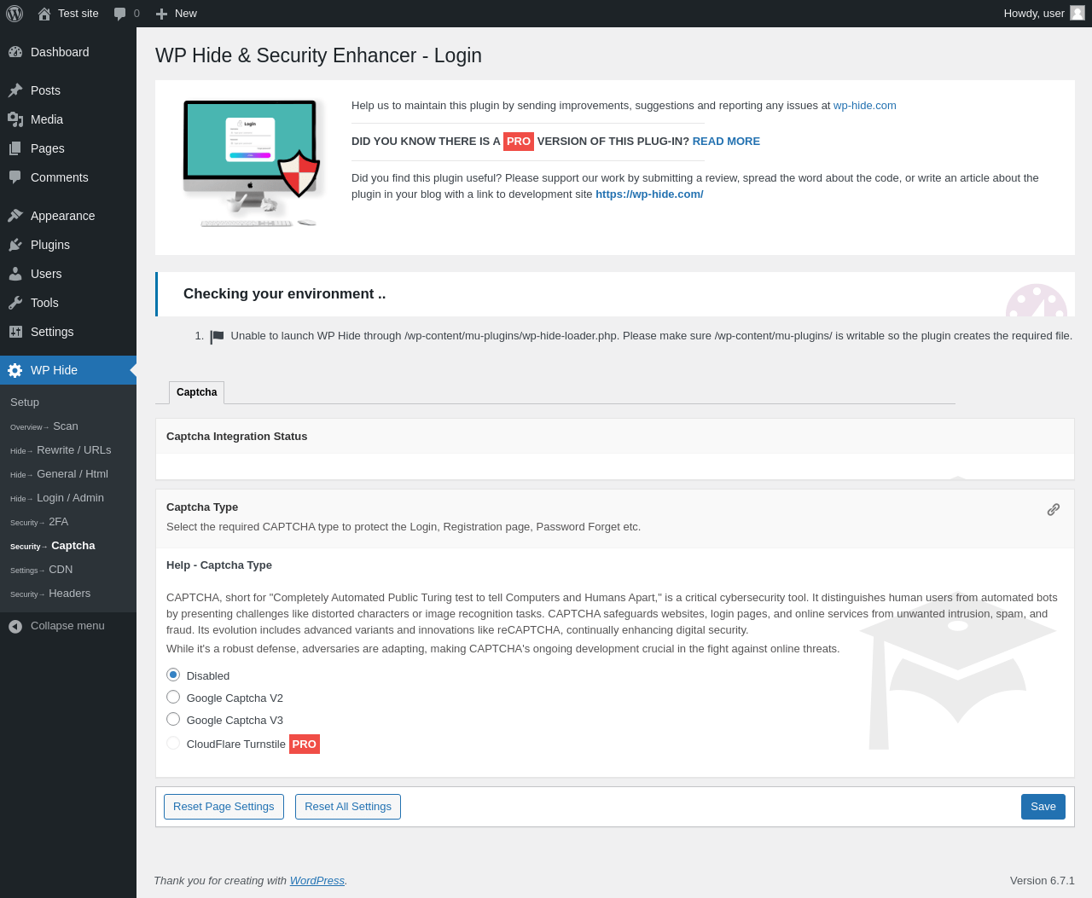
Task: Click the user avatar icon
Action: (1077, 13)
